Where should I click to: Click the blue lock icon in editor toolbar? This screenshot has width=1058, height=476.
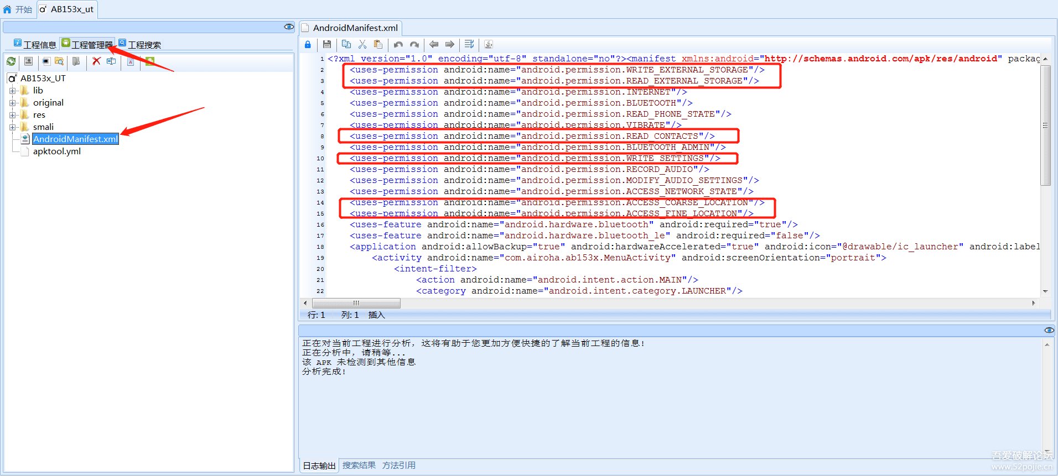pos(308,45)
